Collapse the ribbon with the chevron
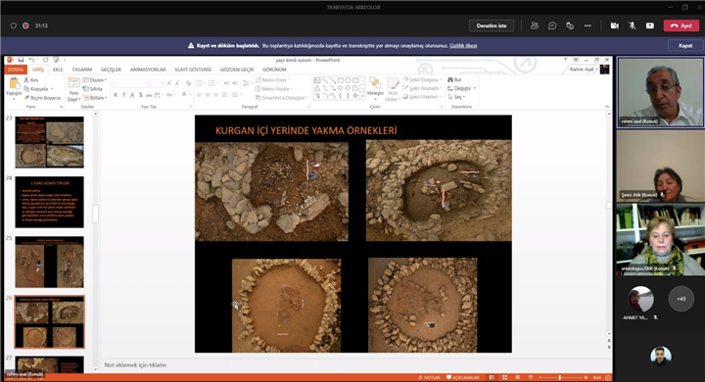705x382 pixels. pos(607,107)
